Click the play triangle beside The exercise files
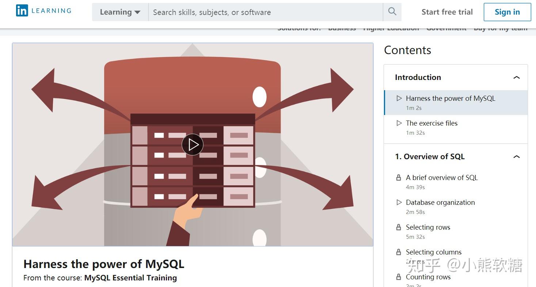 (399, 123)
